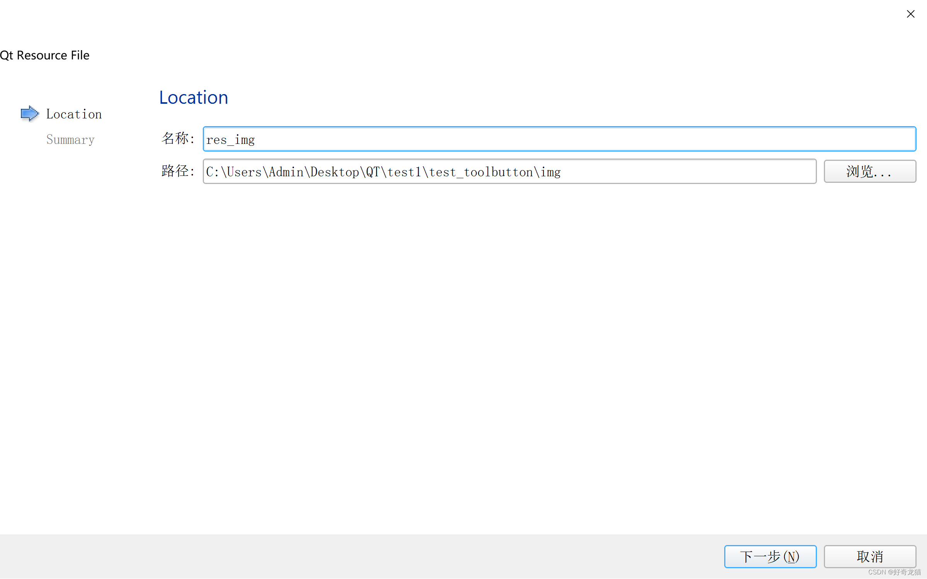The height and width of the screenshot is (579, 927).
Task: Select the Location step in the wizard sidebar
Action: point(74,114)
